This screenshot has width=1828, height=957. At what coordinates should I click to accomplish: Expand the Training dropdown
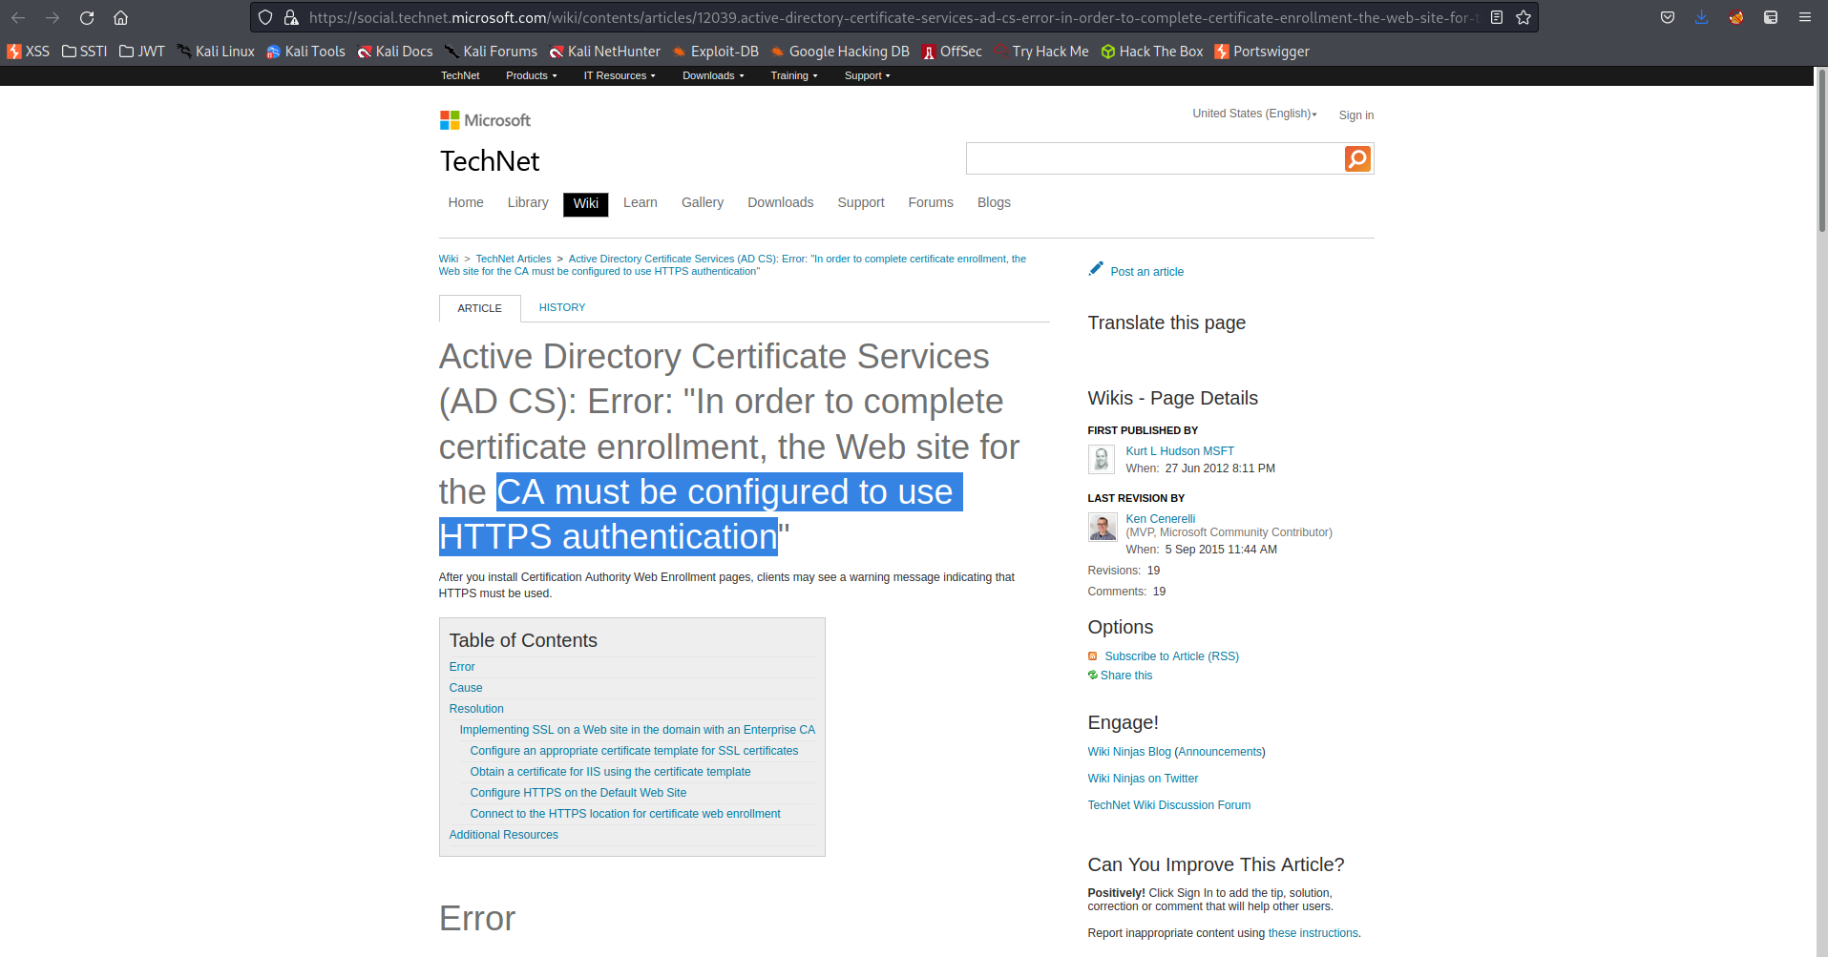click(794, 75)
